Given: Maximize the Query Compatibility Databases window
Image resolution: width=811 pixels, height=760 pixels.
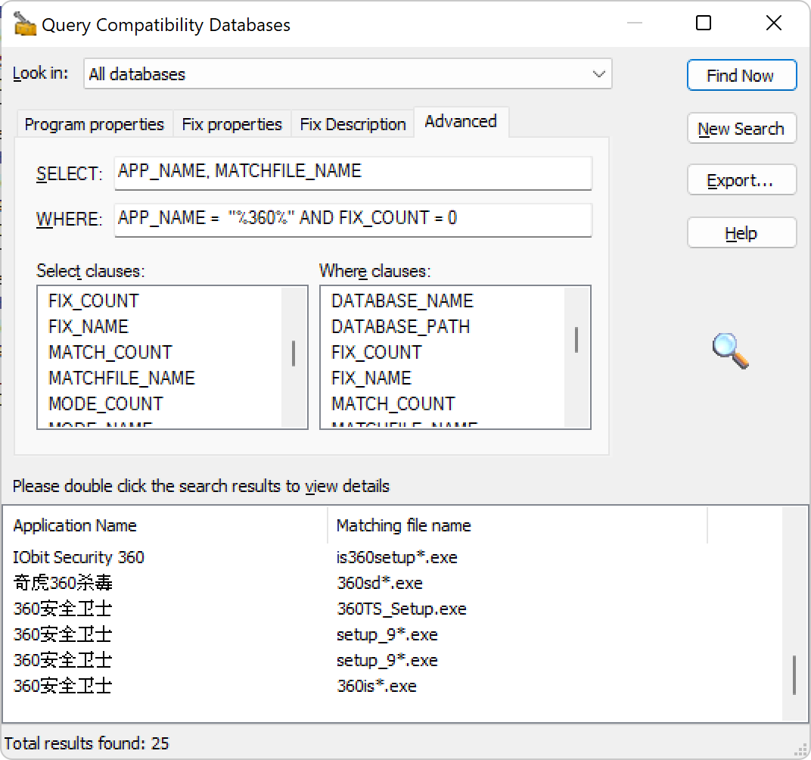Looking at the screenshot, I should (704, 23).
